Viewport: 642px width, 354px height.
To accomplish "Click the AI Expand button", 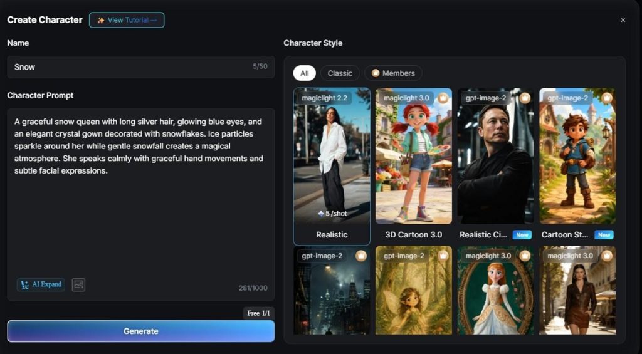I will pyautogui.click(x=41, y=284).
